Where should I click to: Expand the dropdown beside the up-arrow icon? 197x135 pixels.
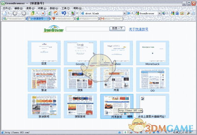37,13
